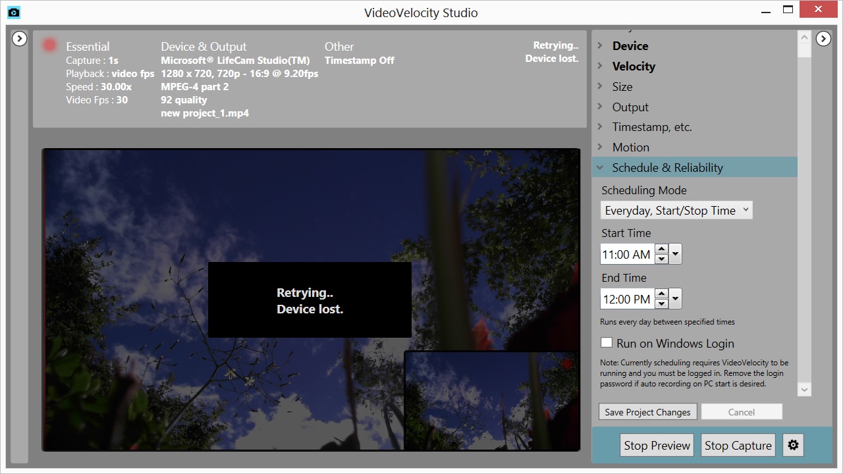Image resolution: width=843 pixels, height=474 pixels.
Task: Click the right panel collapse arrow icon
Action: click(x=823, y=39)
